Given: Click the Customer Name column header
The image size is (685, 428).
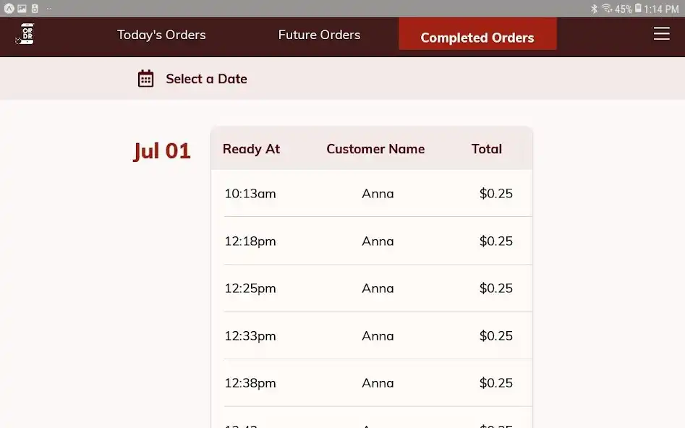Looking at the screenshot, I should (375, 149).
